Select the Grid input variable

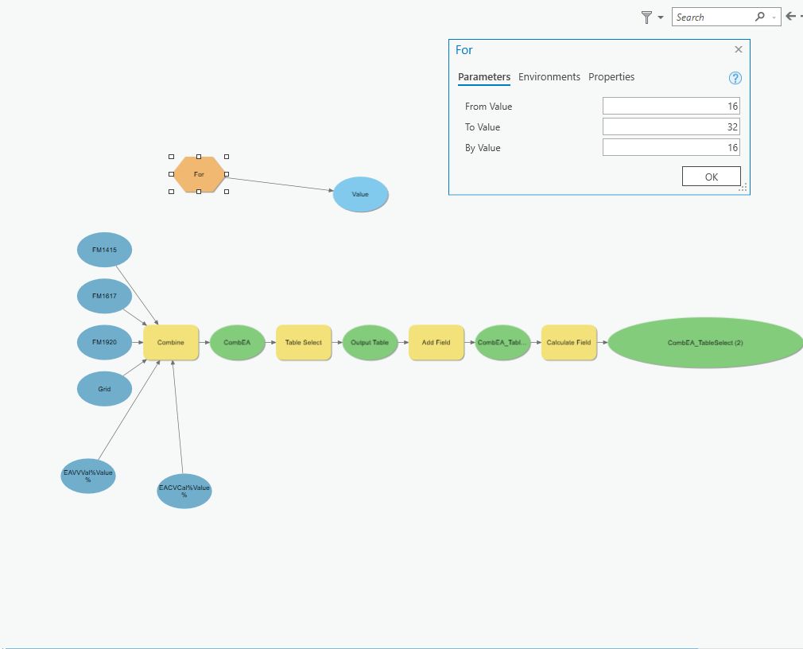104,389
